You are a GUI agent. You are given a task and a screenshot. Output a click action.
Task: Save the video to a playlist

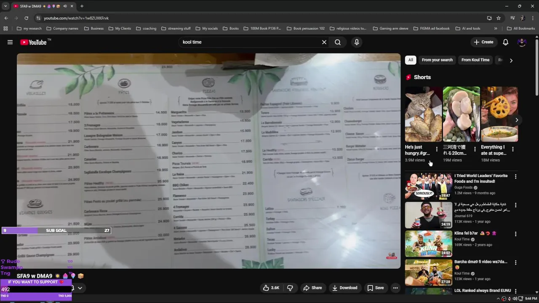375,288
